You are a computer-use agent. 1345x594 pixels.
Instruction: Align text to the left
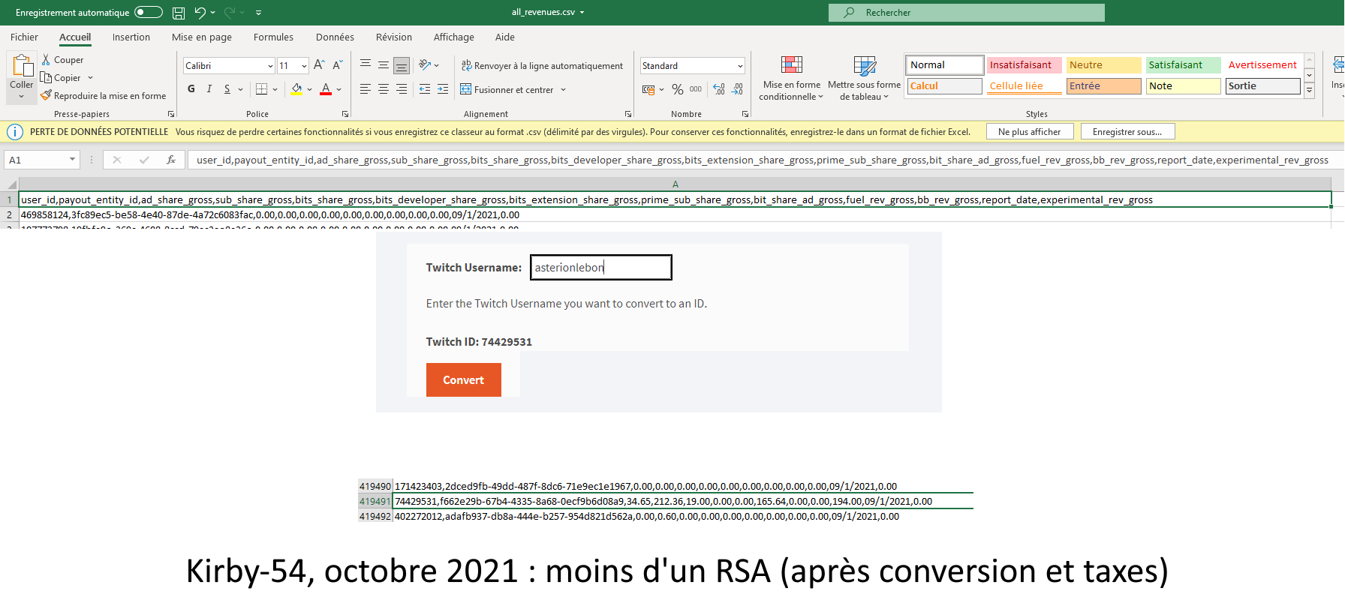coord(366,89)
